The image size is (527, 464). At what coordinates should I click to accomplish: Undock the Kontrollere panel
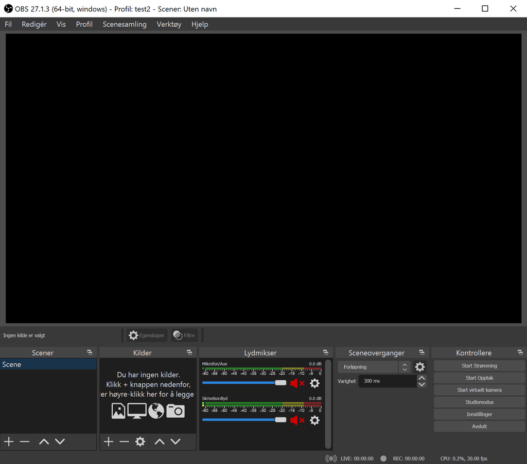(x=520, y=352)
